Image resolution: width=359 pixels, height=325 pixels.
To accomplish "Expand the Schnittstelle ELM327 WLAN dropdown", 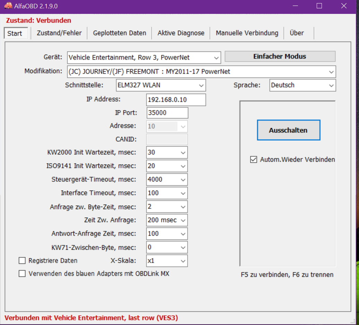I will coord(201,85).
